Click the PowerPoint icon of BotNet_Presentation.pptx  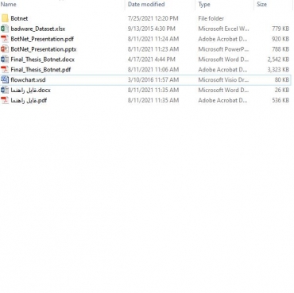(x=5, y=49)
